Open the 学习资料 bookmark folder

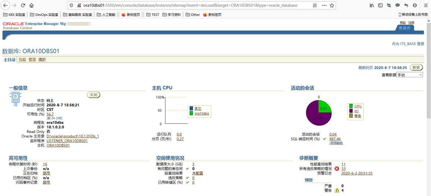(x=172, y=14)
